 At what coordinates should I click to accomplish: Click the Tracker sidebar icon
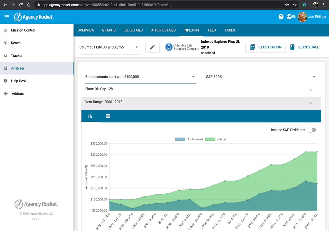(x=5, y=55)
